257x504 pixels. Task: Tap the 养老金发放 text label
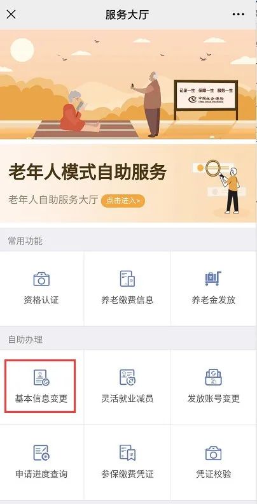(x=213, y=300)
